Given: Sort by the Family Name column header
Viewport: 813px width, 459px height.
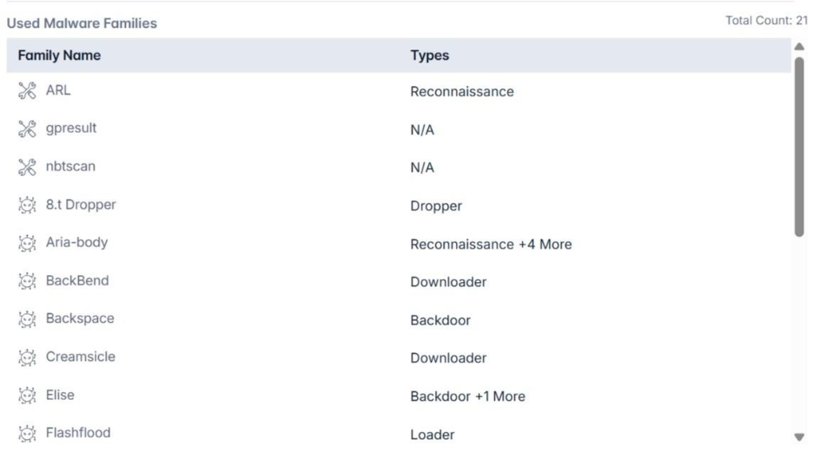Looking at the screenshot, I should pyautogui.click(x=59, y=56).
